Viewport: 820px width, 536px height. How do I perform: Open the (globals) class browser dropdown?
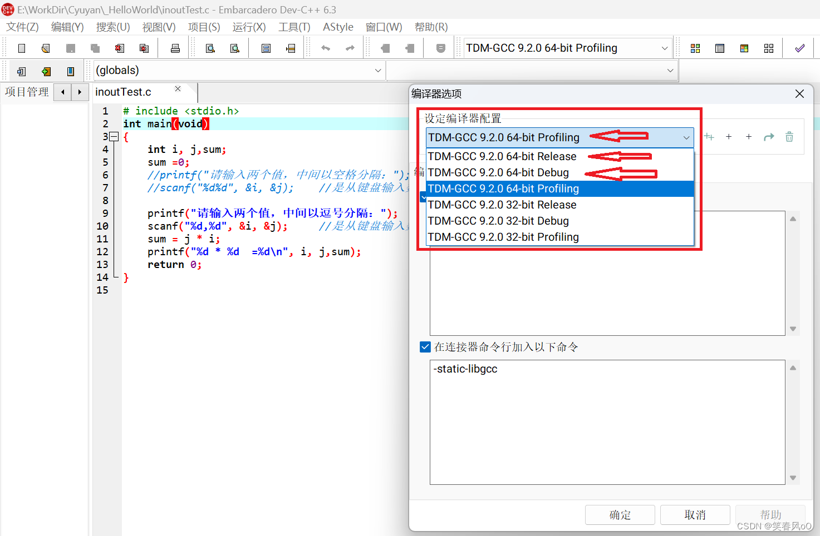coord(378,71)
